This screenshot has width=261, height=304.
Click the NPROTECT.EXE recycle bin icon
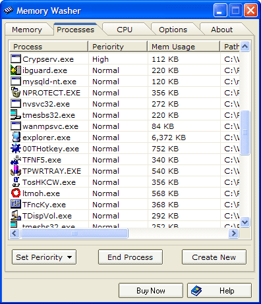16,93
